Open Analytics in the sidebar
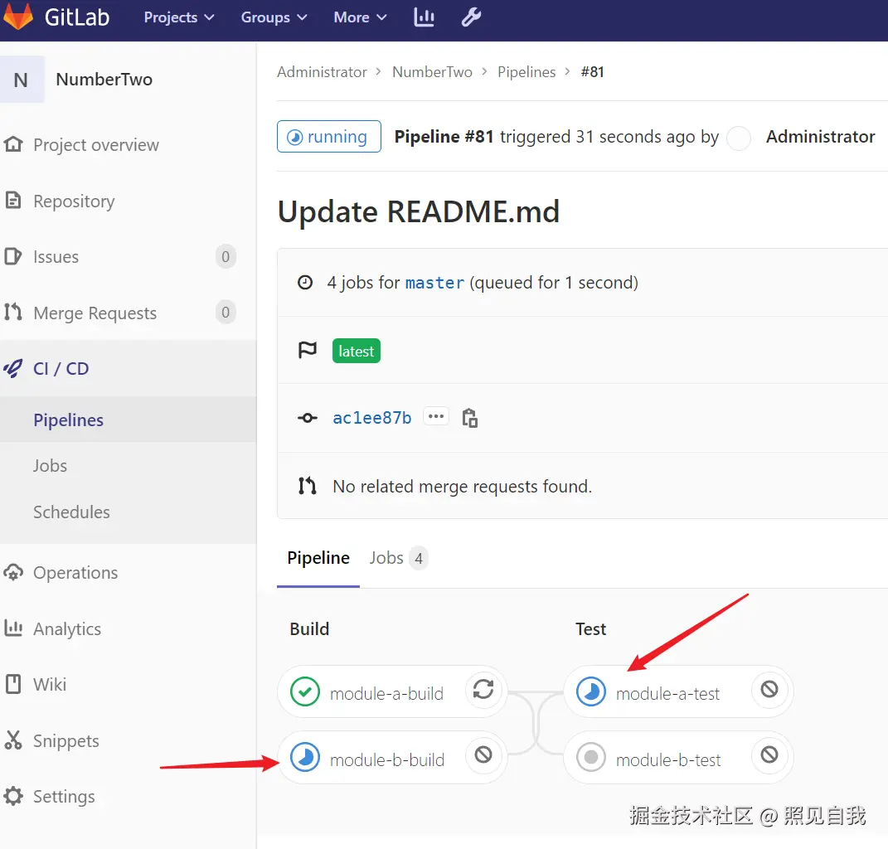 tap(67, 629)
